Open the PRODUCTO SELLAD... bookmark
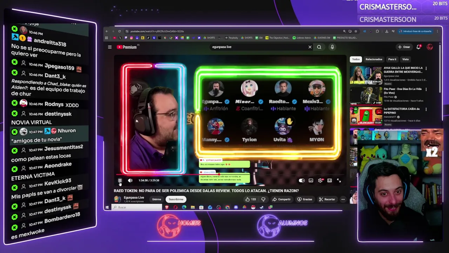 coord(345,38)
